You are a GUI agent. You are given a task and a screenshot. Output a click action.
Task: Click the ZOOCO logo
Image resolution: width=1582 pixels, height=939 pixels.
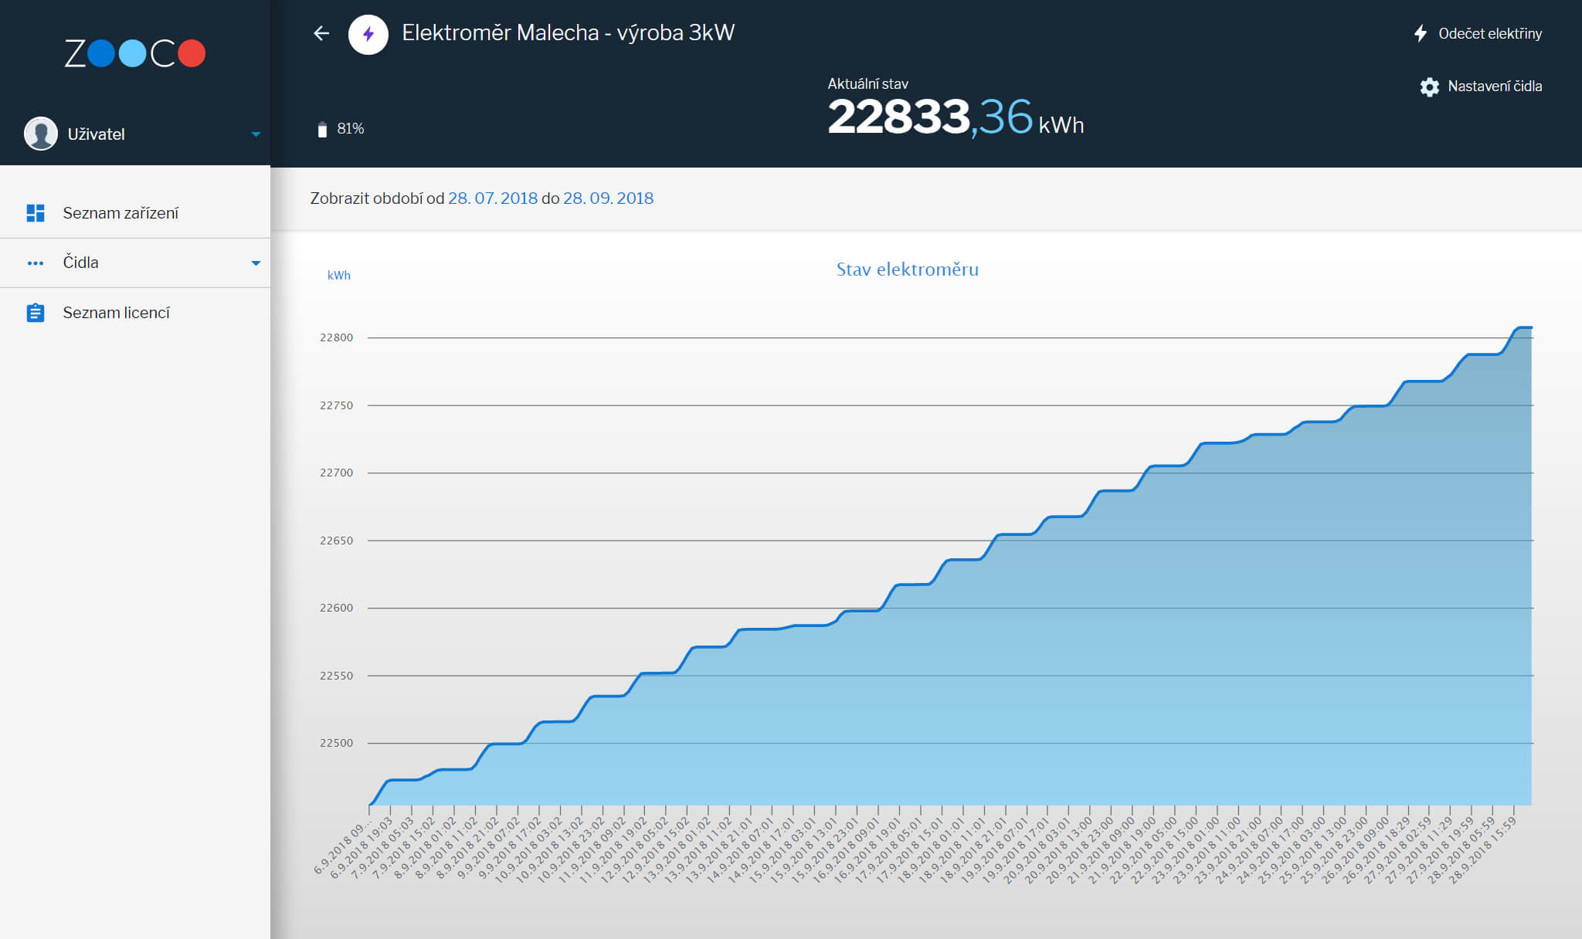click(135, 53)
